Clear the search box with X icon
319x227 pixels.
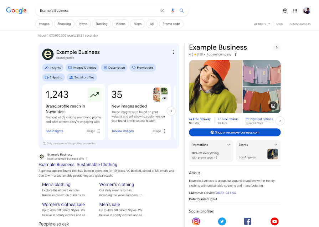coord(162,11)
